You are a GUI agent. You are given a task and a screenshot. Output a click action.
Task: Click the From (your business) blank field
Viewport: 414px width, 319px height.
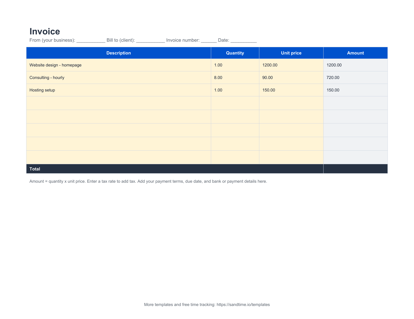[x=91, y=41]
